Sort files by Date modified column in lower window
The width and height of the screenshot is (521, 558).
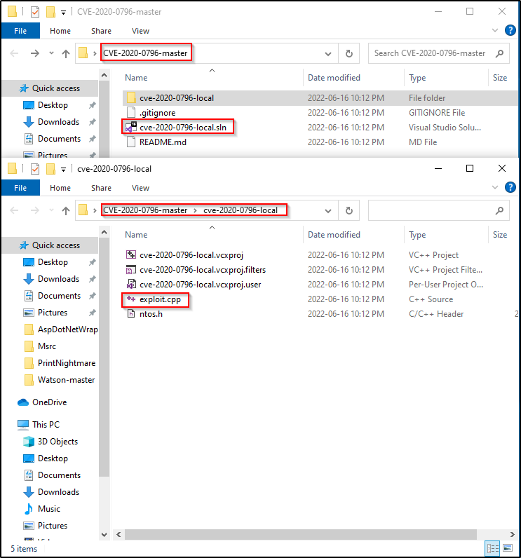pos(334,235)
